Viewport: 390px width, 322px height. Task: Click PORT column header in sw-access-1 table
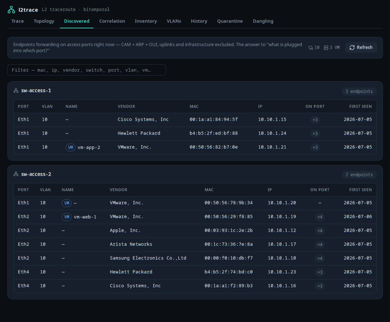(x=23, y=106)
